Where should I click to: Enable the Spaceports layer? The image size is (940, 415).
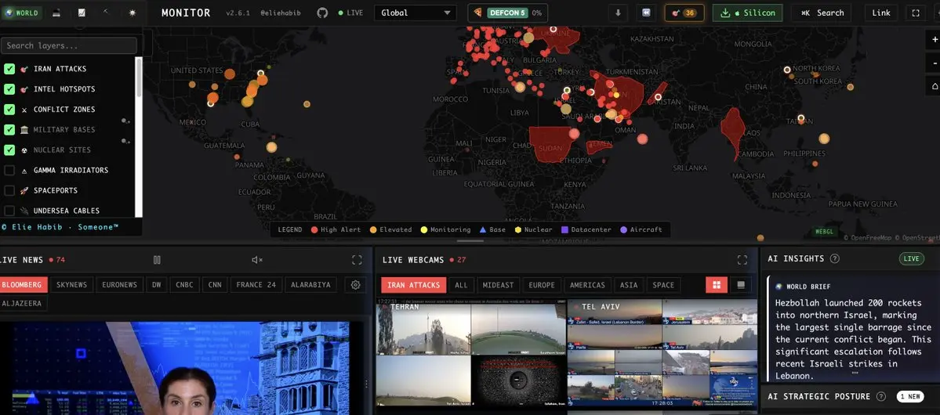[x=9, y=190]
